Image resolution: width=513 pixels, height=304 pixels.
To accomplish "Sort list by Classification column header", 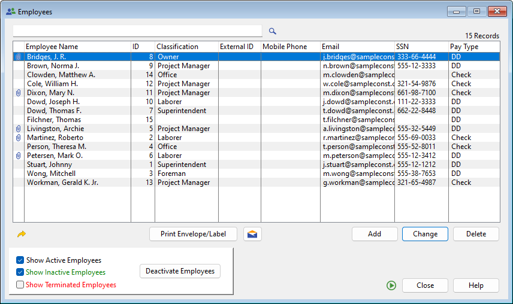I will (186, 47).
